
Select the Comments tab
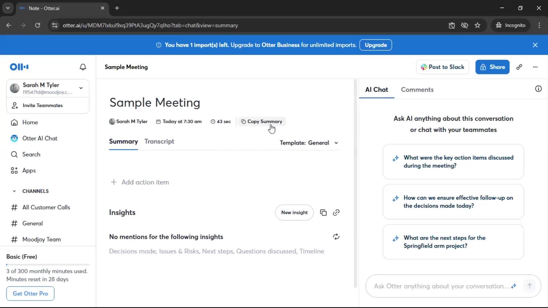(417, 90)
